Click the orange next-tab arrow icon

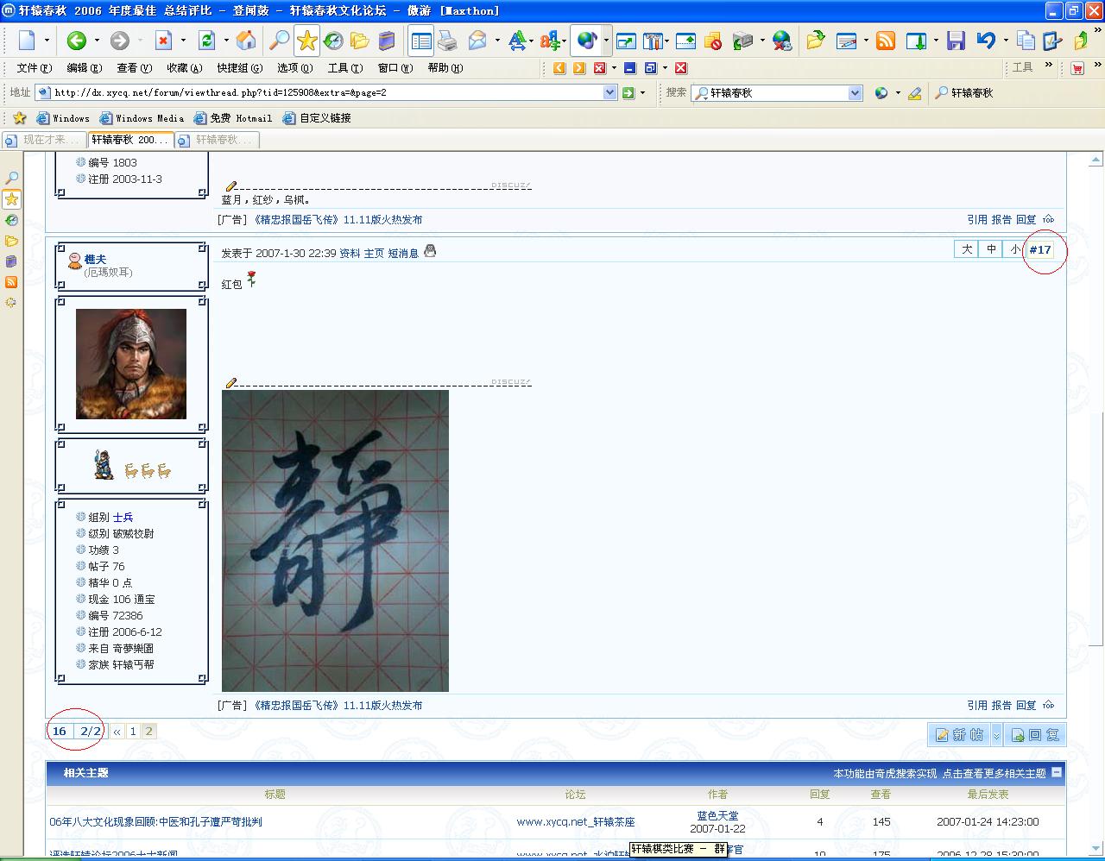(579, 68)
